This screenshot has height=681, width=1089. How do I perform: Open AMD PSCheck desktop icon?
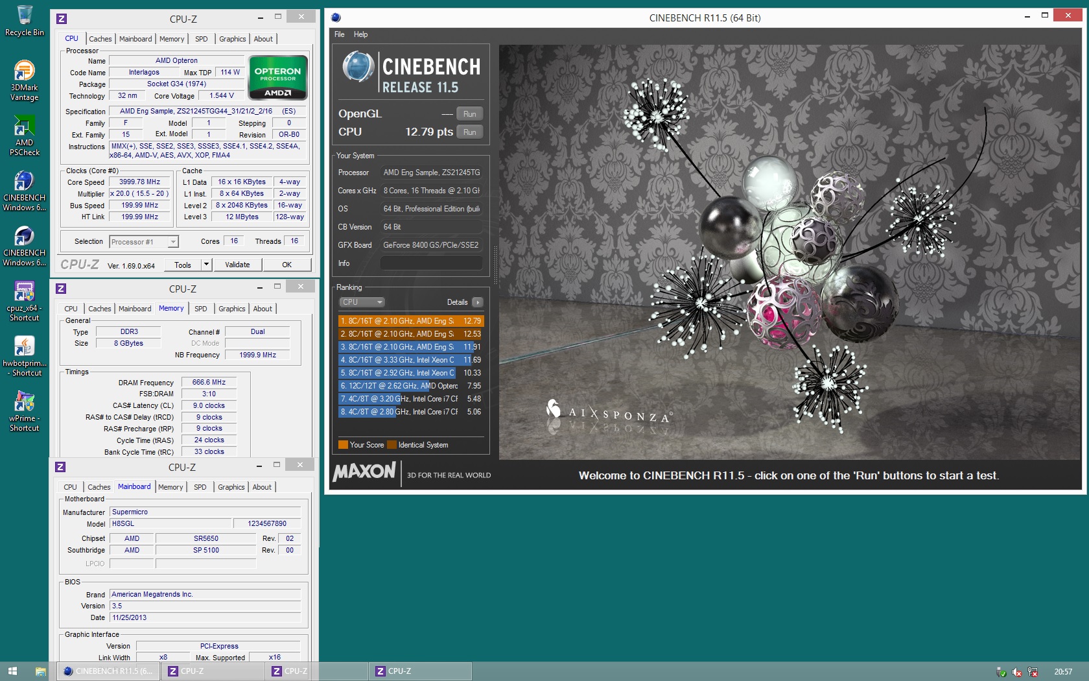coord(25,136)
